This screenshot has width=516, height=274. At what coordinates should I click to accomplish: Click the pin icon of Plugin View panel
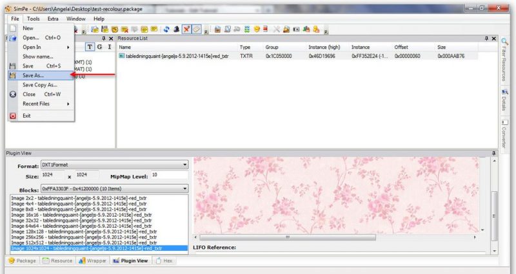(493, 153)
